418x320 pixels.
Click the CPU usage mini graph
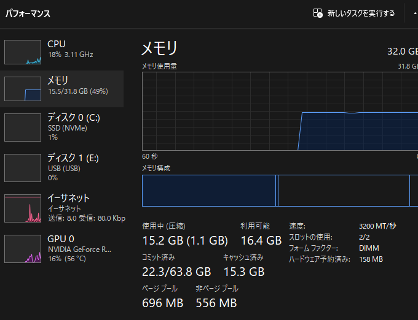tap(23, 52)
